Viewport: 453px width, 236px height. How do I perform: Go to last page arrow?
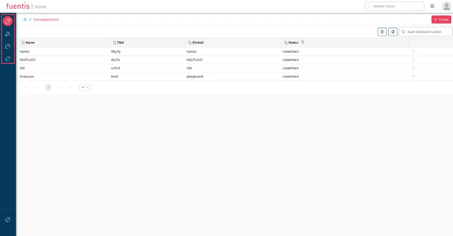pyautogui.click(x=70, y=87)
